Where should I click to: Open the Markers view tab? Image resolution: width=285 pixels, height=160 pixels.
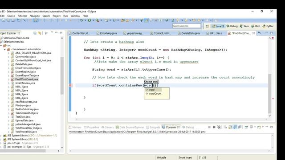(75, 127)
